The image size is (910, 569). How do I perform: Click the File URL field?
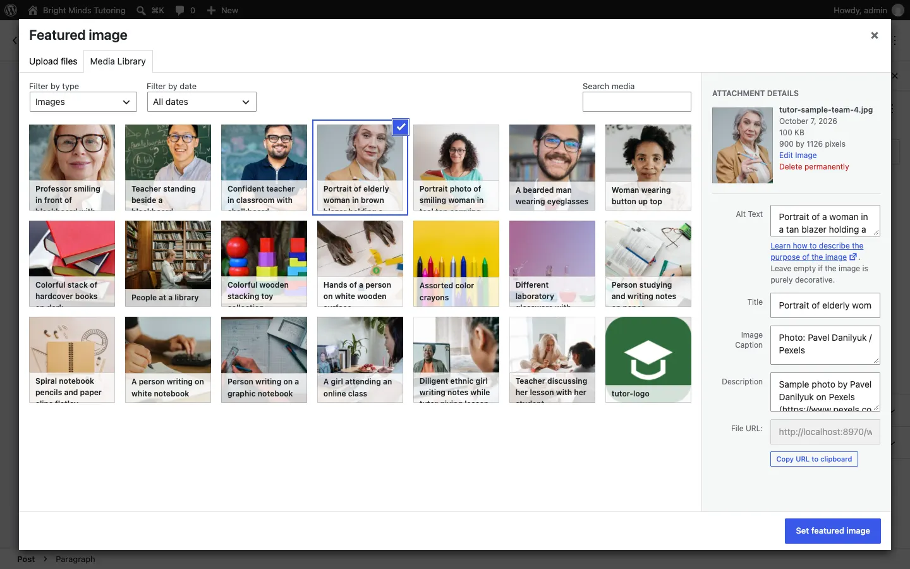click(x=825, y=432)
